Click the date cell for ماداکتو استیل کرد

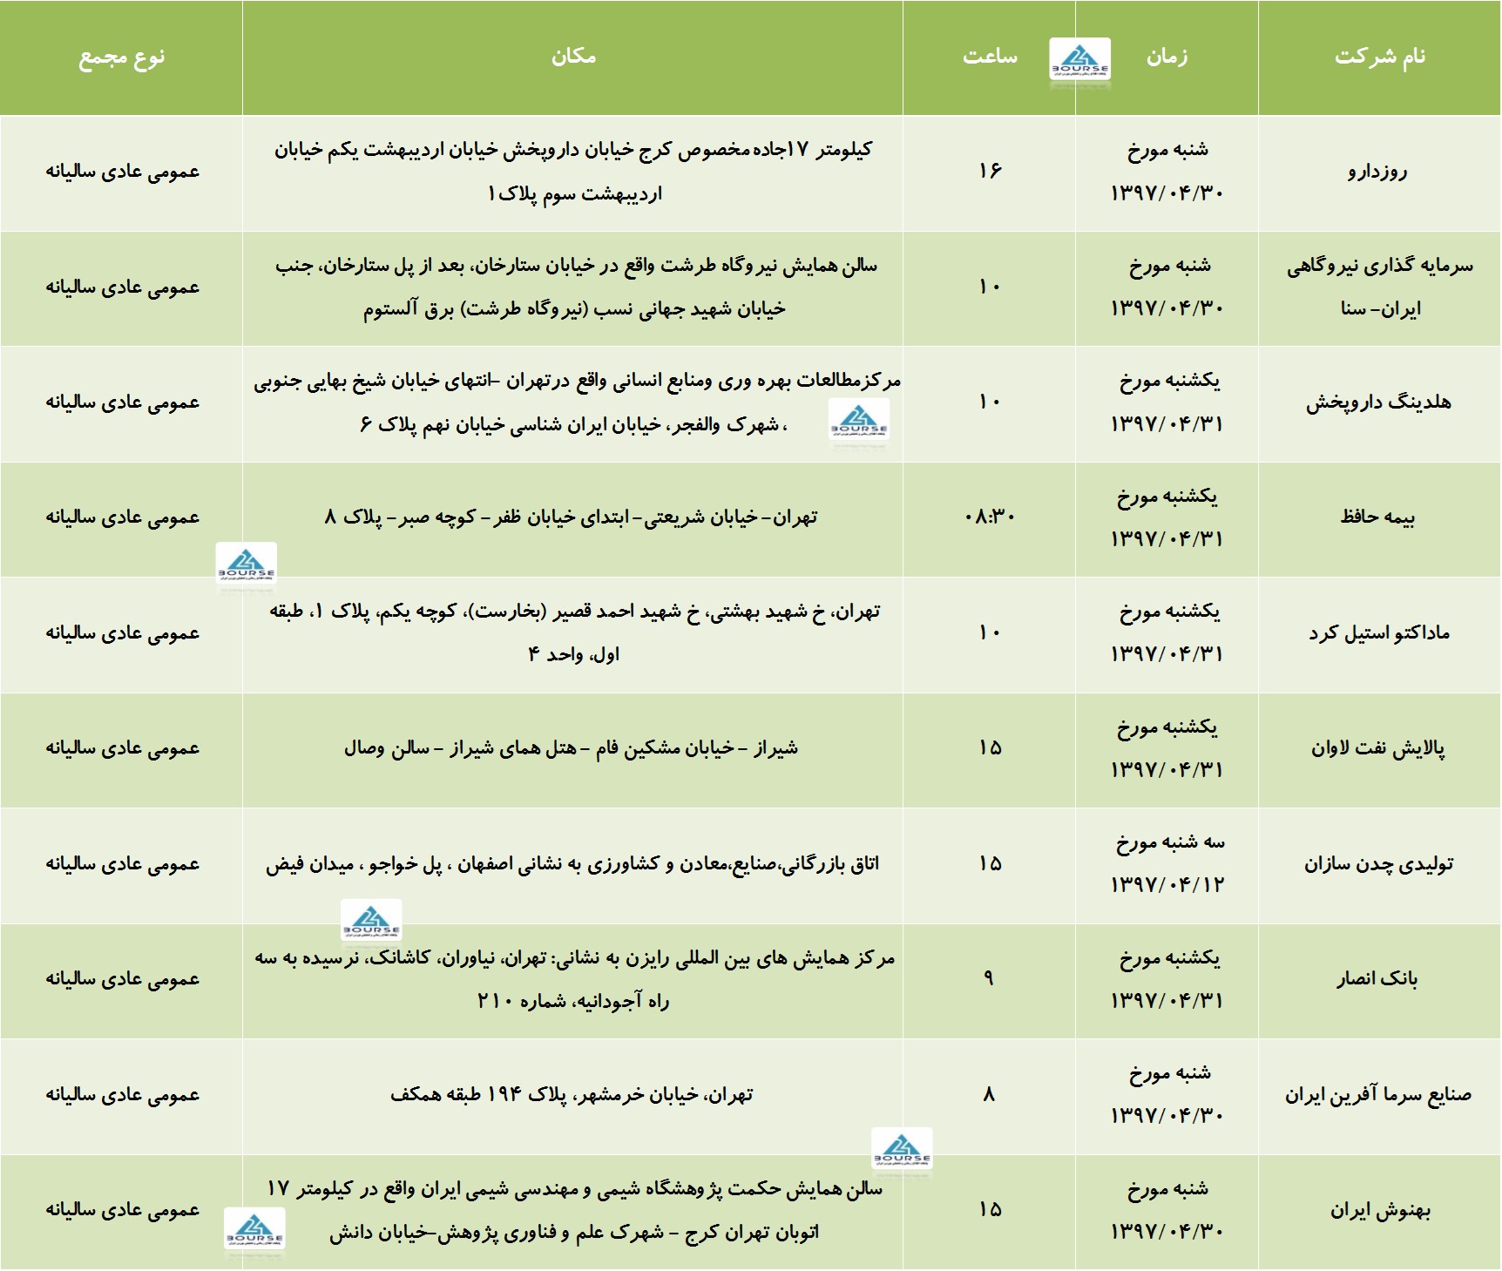coord(1167,633)
